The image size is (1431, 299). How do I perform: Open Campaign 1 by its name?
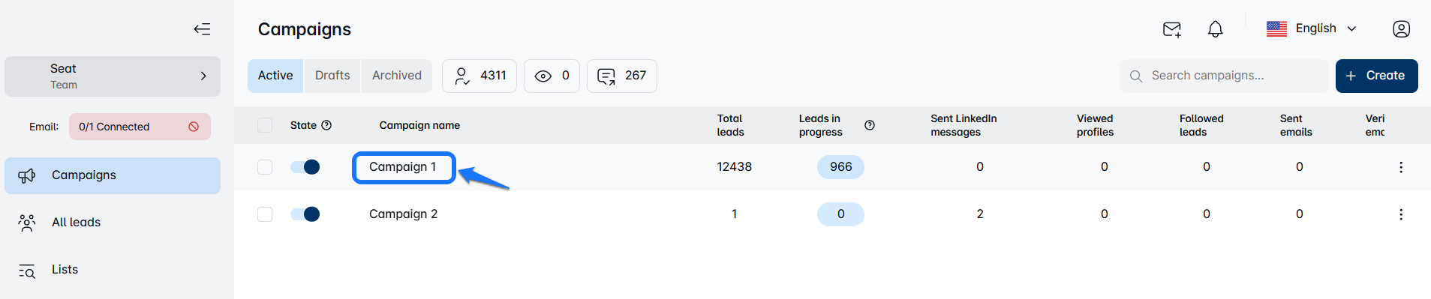[x=403, y=167]
